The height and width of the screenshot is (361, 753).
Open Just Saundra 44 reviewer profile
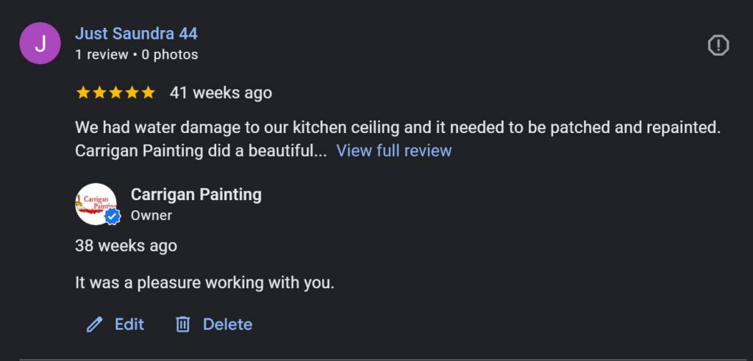pos(136,34)
